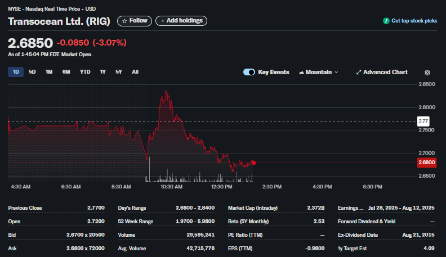
Task: Open Mountain chart type dropdown
Action: point(319,72)
